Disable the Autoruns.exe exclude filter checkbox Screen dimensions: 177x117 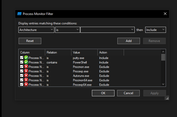22,76
